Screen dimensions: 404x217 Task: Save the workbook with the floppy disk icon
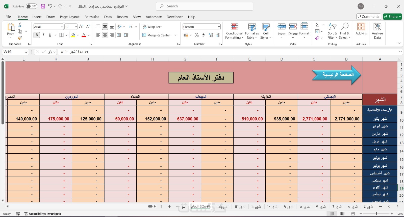43,6
